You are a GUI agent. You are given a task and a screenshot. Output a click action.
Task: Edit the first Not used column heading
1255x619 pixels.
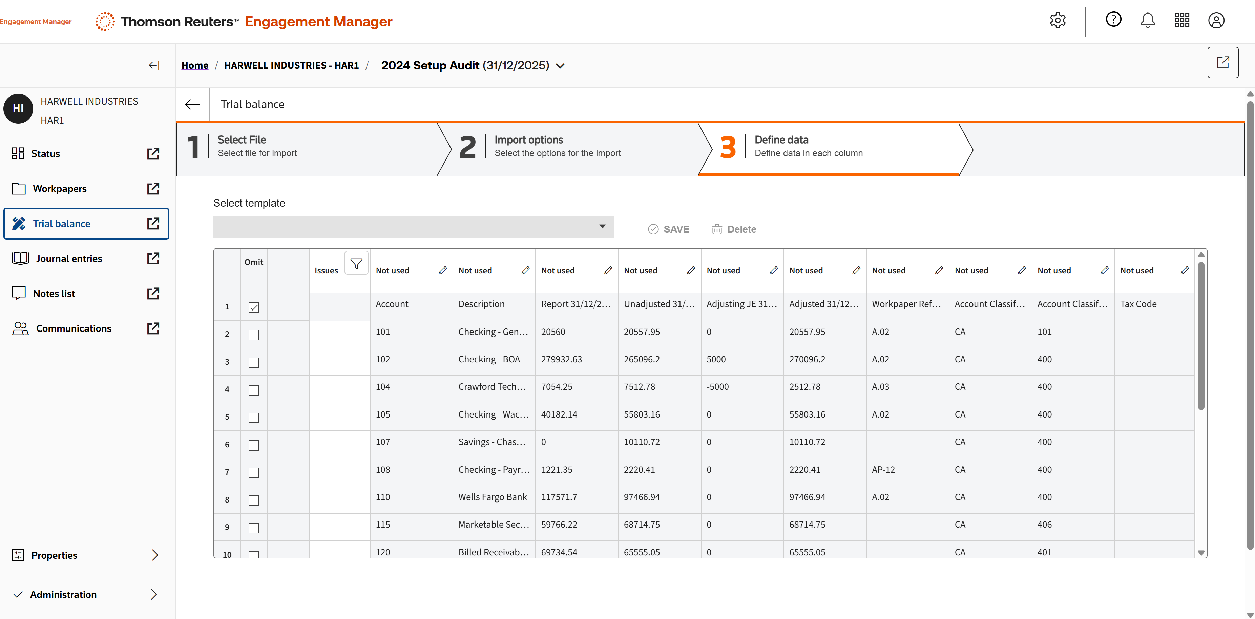click(442, 270)
